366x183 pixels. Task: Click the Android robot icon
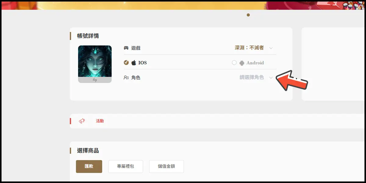coord(242,63)
